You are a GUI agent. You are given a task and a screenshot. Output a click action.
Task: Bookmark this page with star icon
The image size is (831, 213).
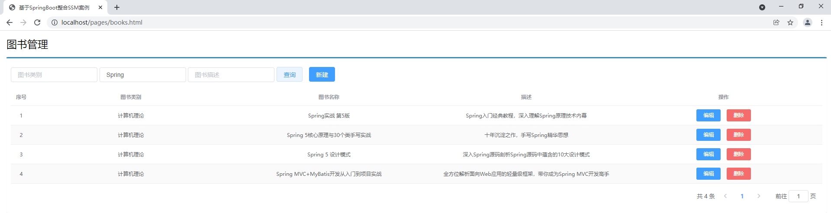pos(790,22)
